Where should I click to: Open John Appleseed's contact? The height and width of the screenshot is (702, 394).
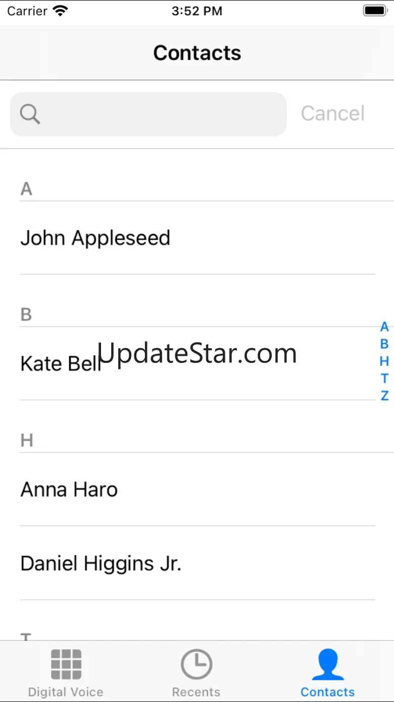tap(198, 238)
